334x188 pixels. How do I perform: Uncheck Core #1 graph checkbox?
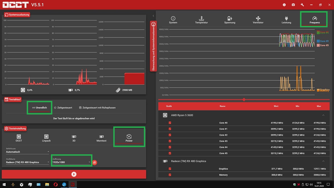170,129
